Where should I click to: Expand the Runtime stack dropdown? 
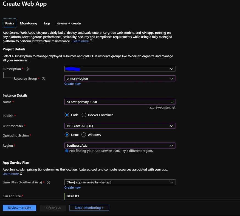(120, 126)
